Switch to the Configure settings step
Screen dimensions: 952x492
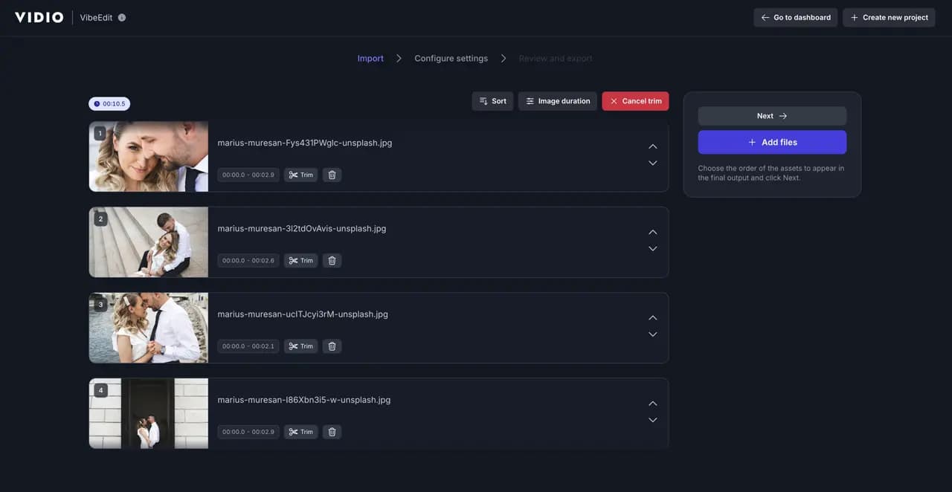tap(451, 58)
